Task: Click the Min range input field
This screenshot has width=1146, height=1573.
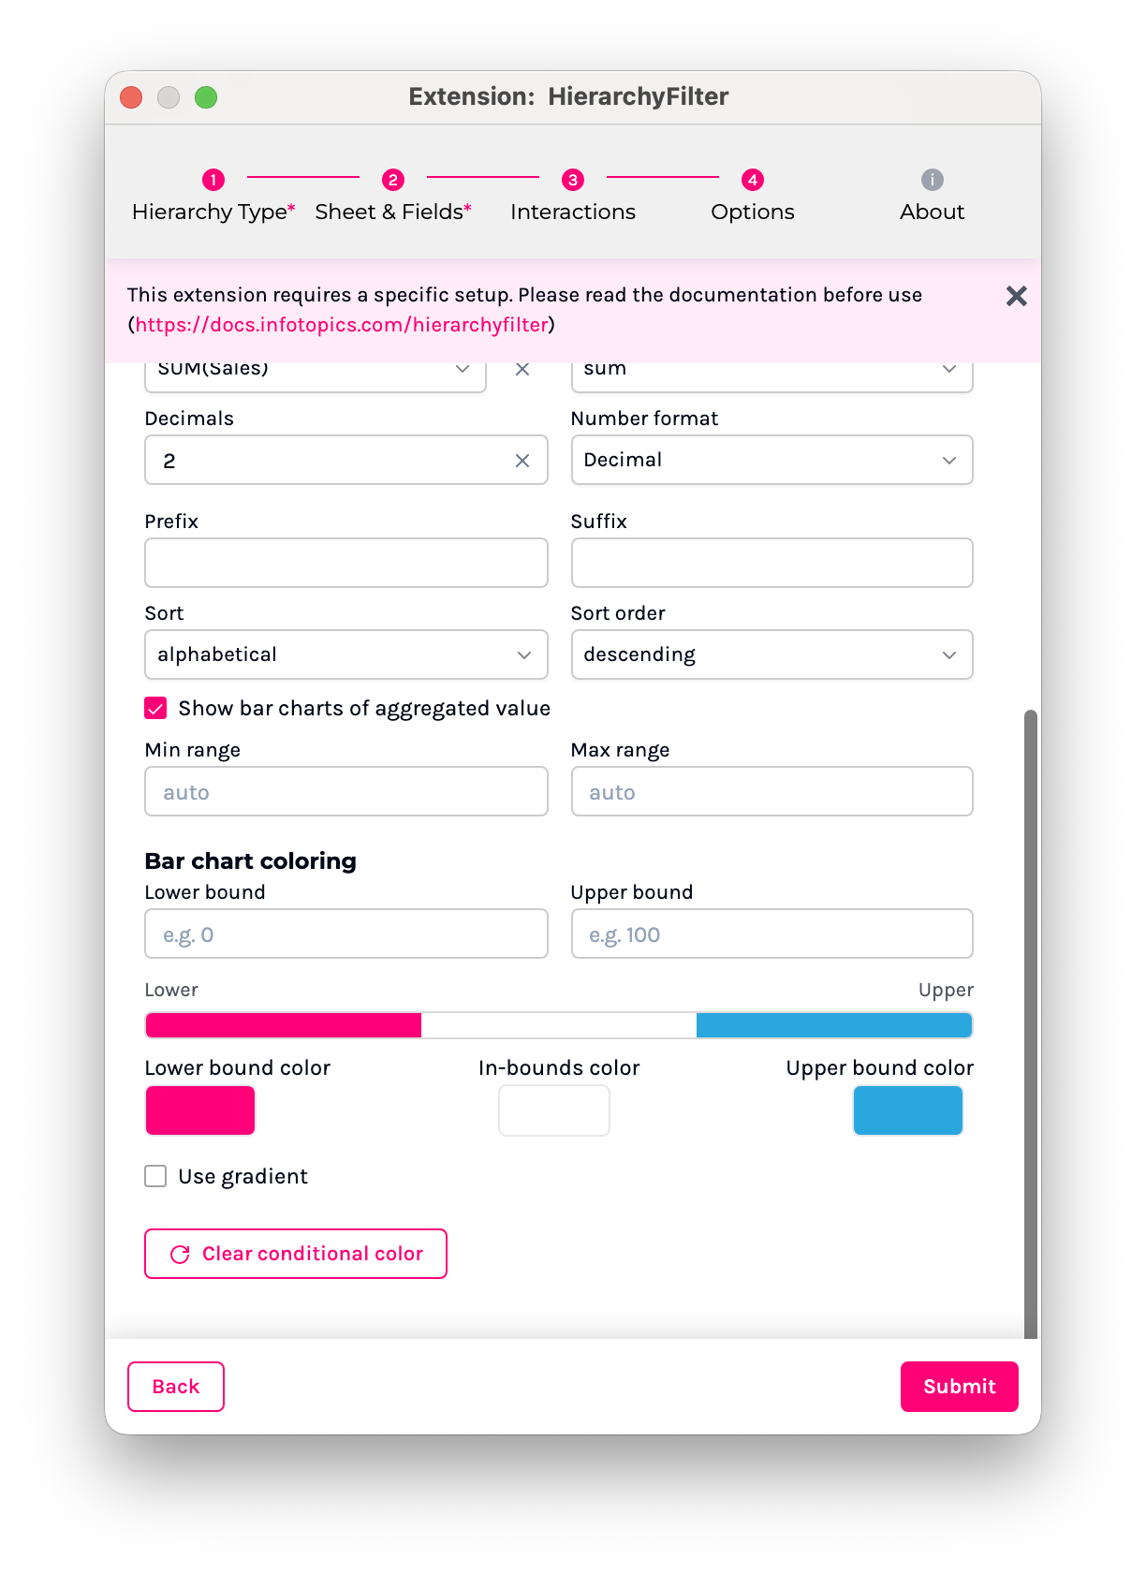Action: [x=345, y=792]
